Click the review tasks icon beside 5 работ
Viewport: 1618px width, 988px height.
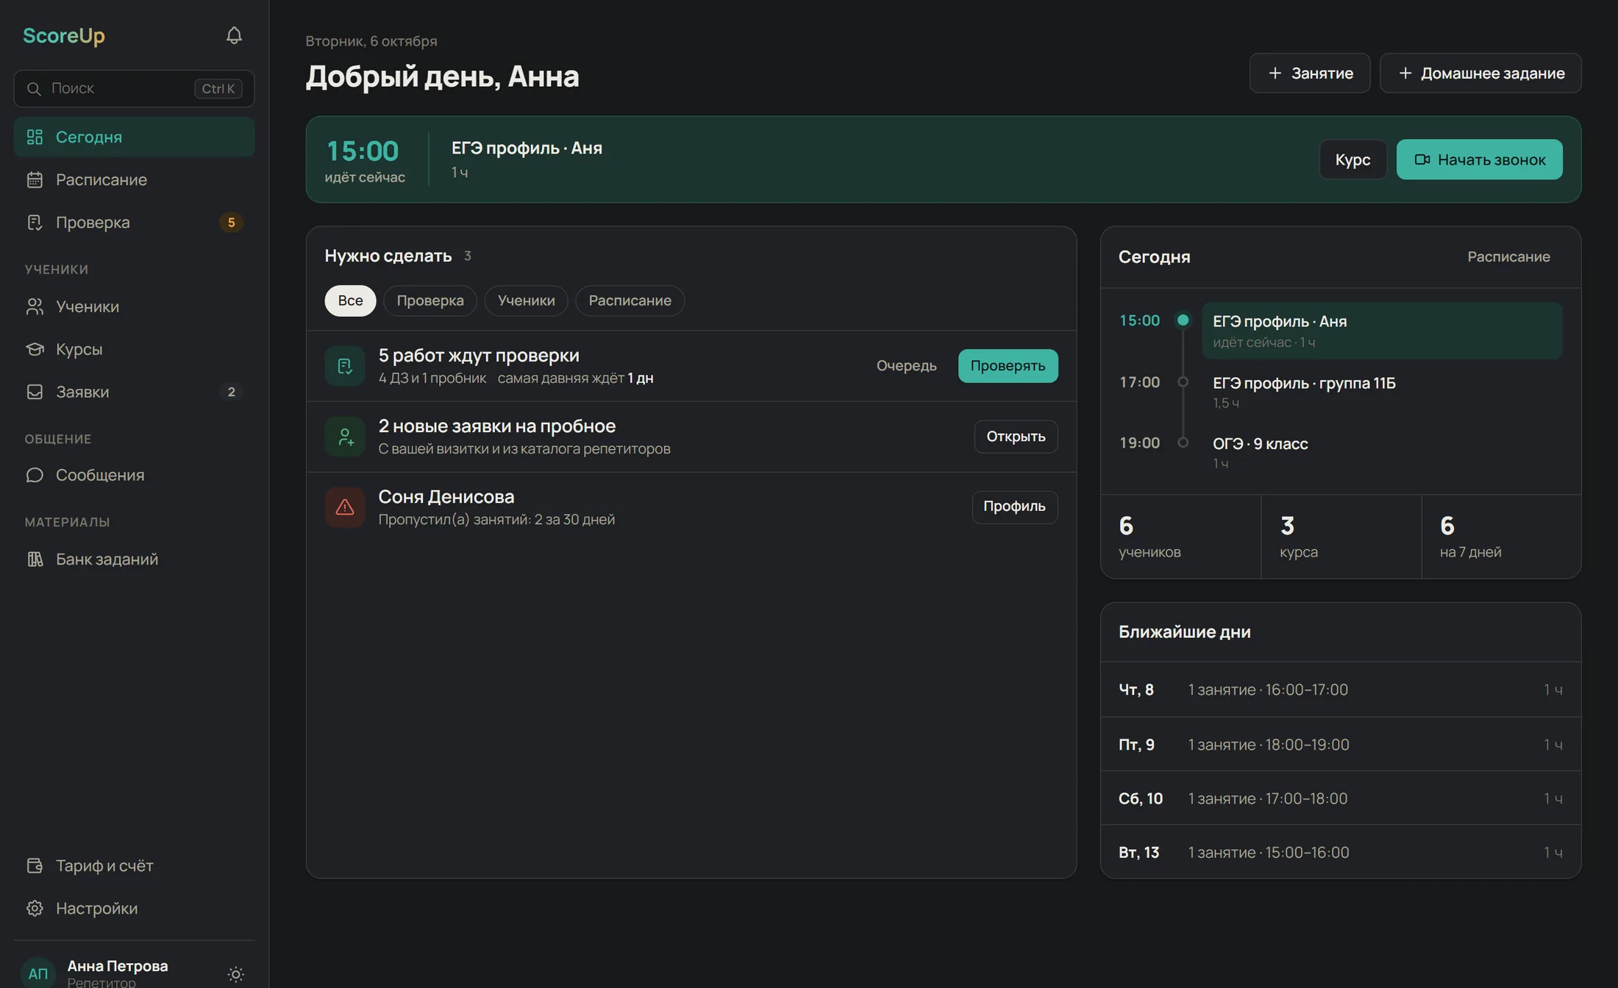[345, 366]
